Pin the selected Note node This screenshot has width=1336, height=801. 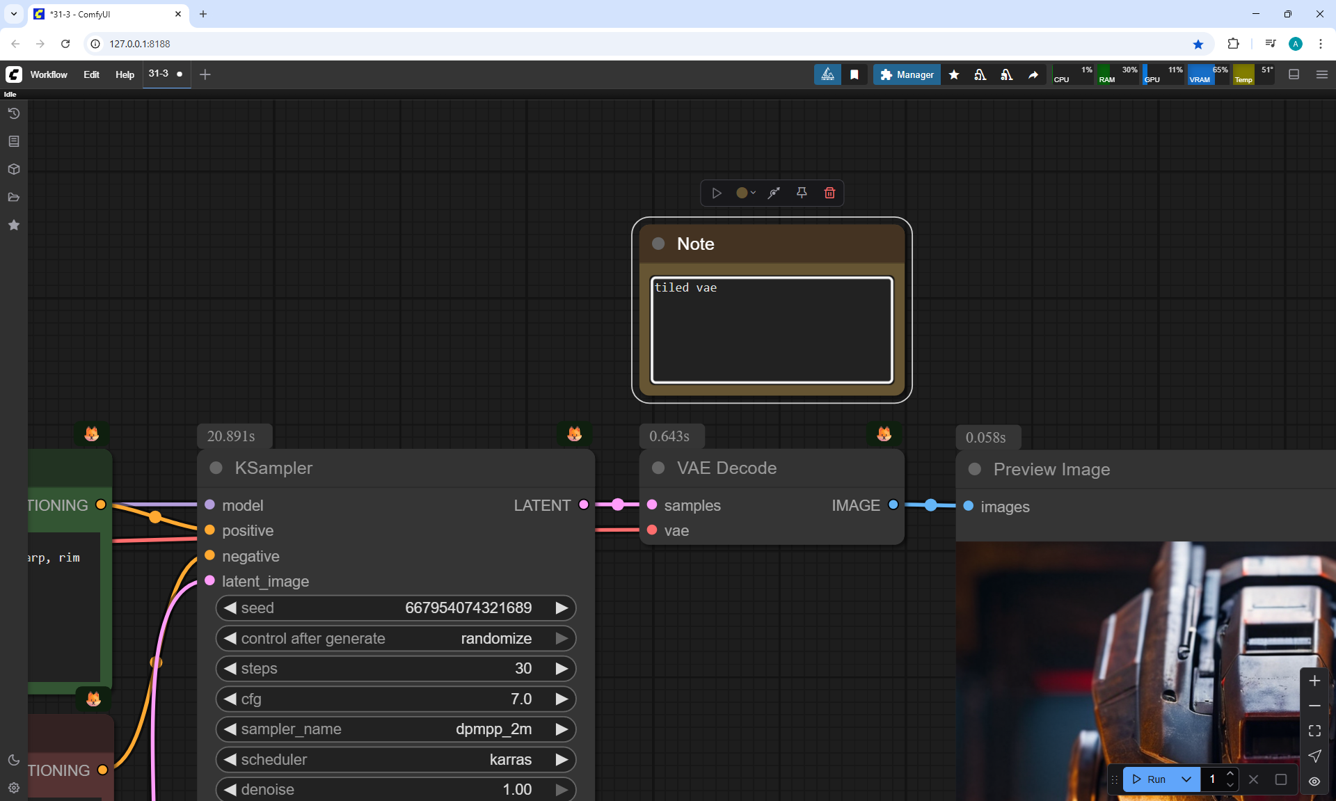click(802, 193)
